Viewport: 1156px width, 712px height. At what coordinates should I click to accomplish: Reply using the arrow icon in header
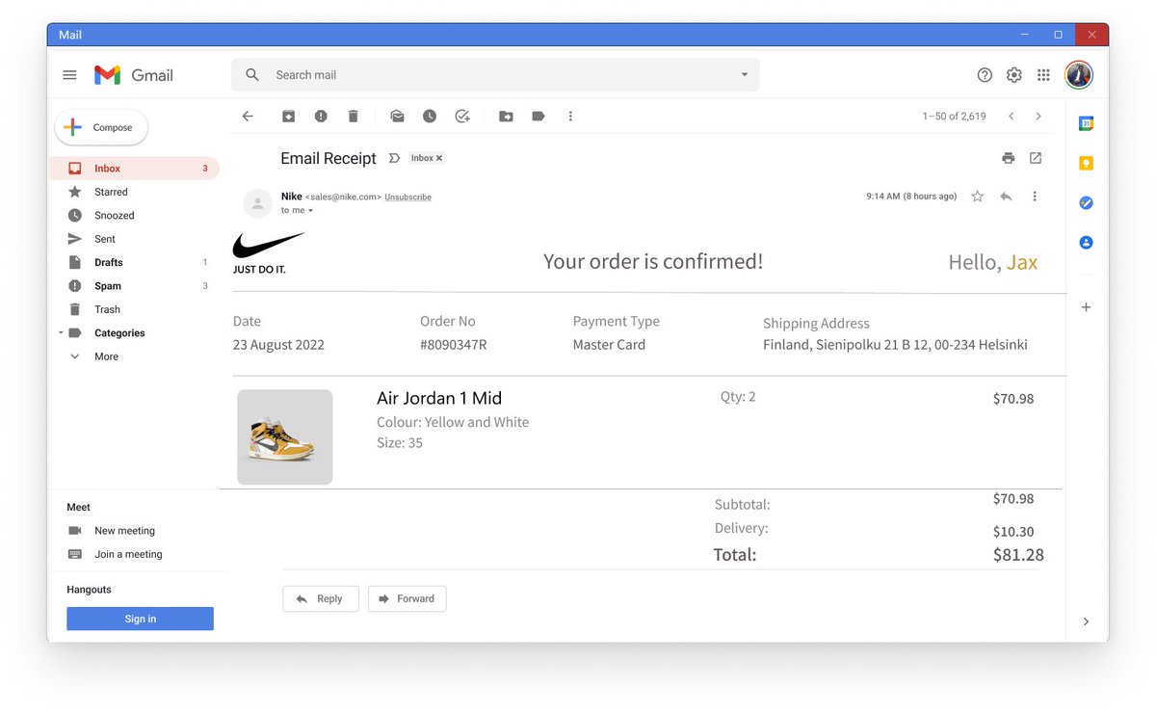(x=1006, y=197)
